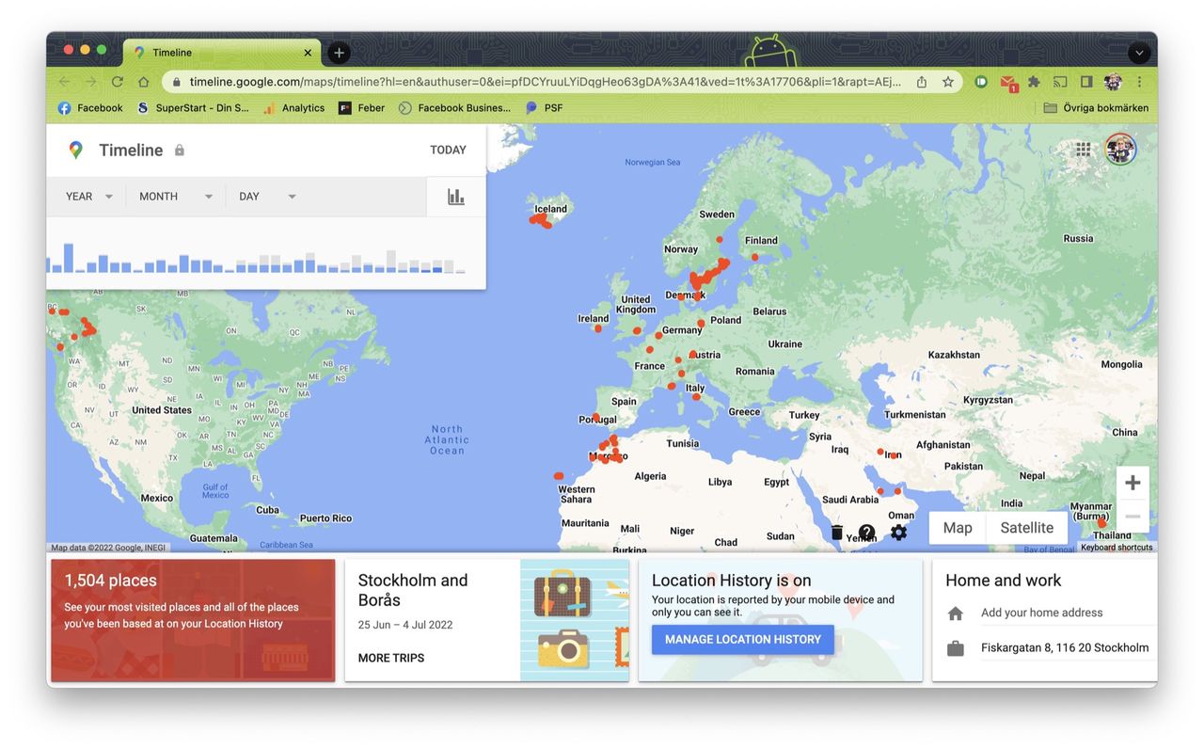
Task: Click the tallest bar in timeline histogram
Action: [x=68, y=258]
